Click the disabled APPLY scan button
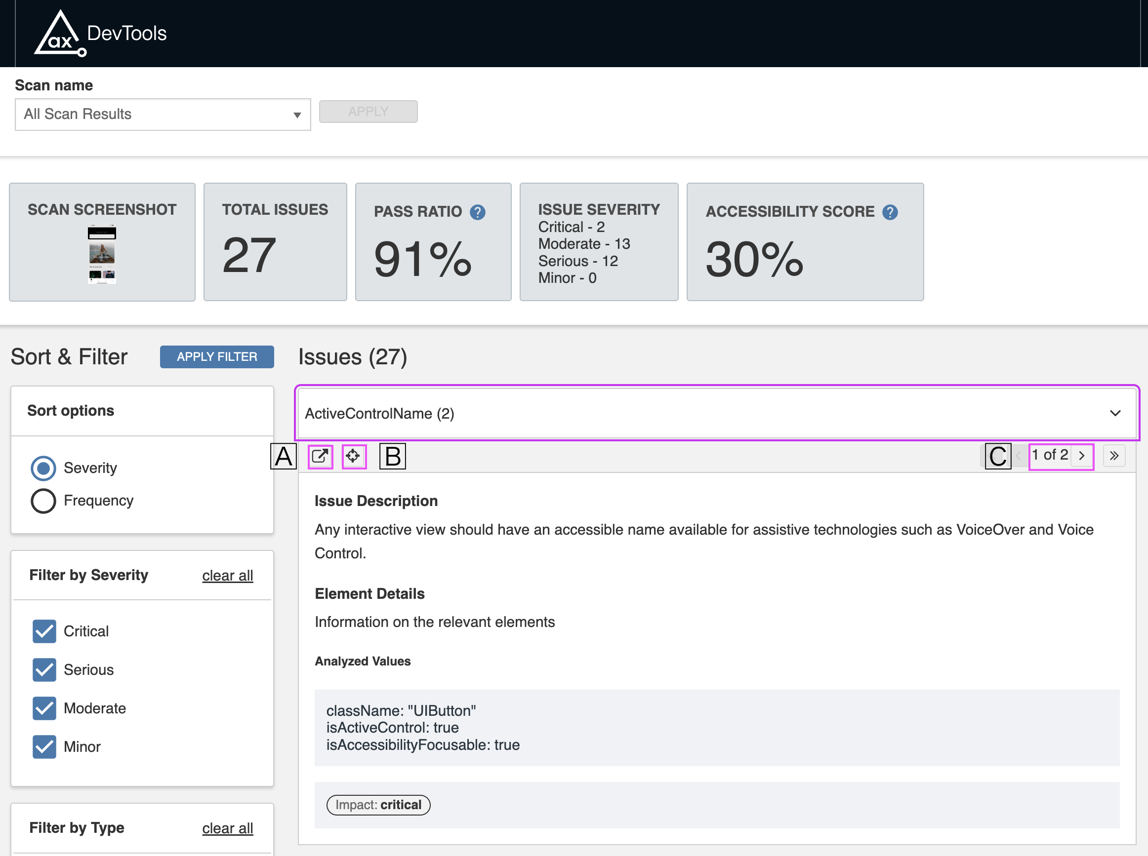Screen dimensions: 1148x856 (368, 112)
